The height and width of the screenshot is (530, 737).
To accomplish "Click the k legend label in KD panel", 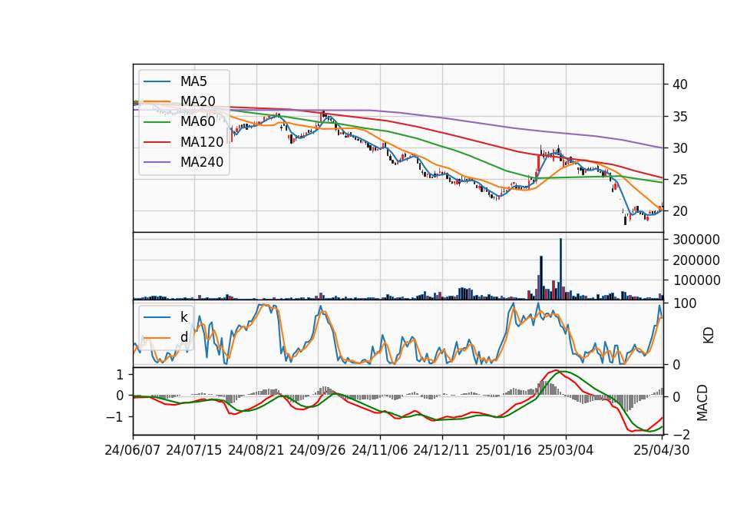I will (x=183, y=317).
